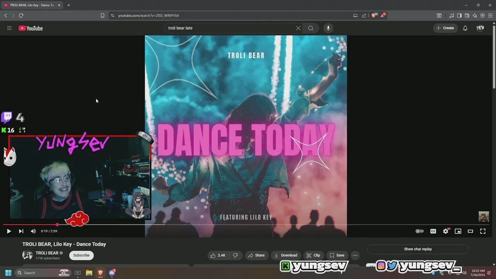Like the video (2.4K)

pyautogui.click(x=217, y=255)
